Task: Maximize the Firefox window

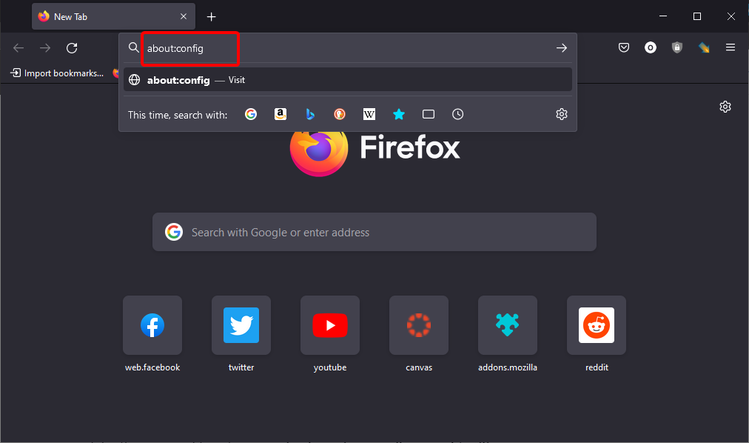Action: coord(697,16)
